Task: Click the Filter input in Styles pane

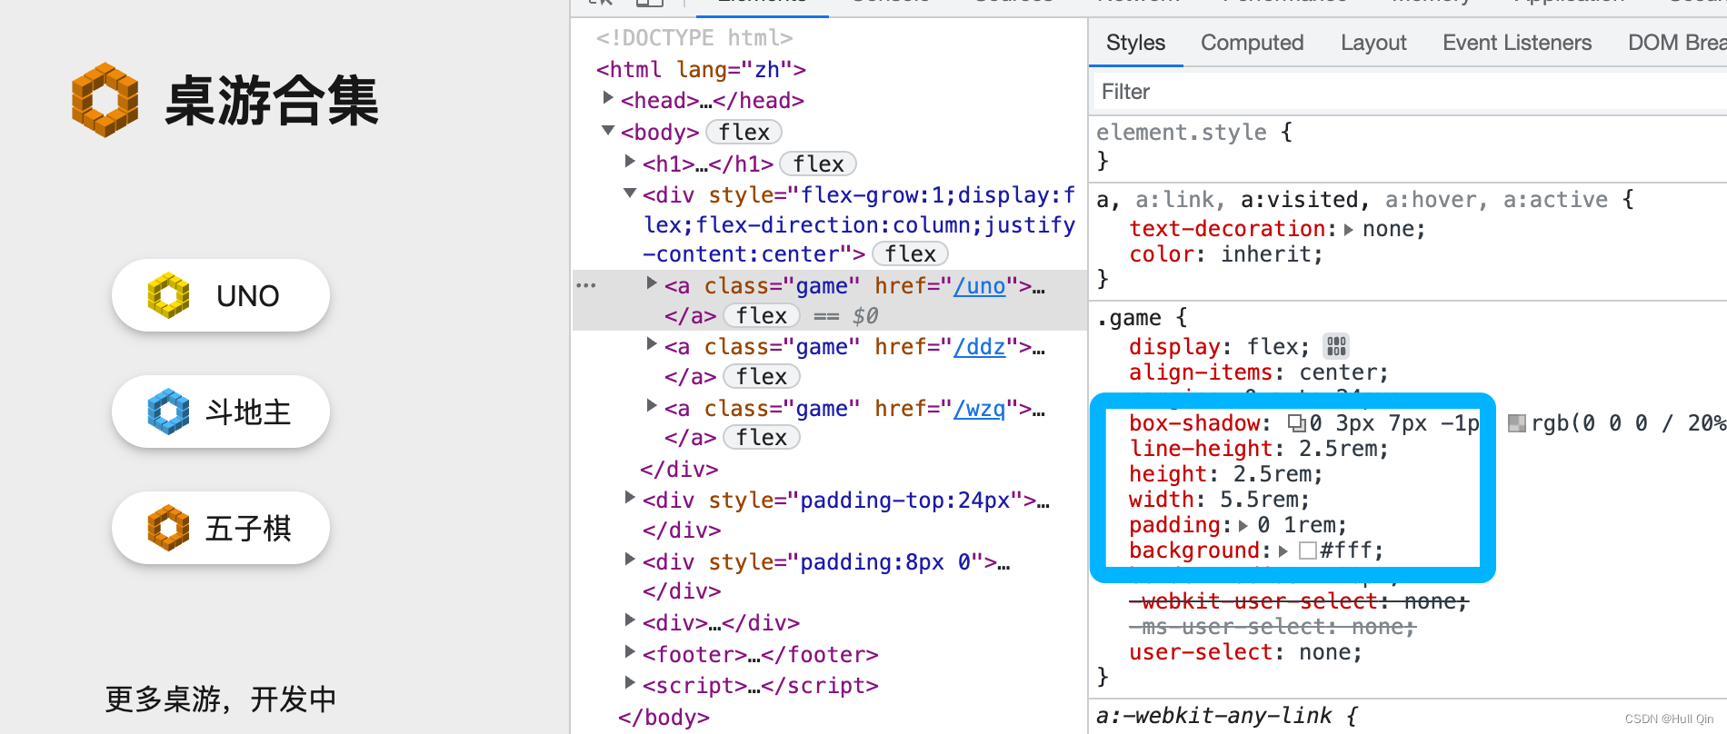Action: click(1409, 92)
